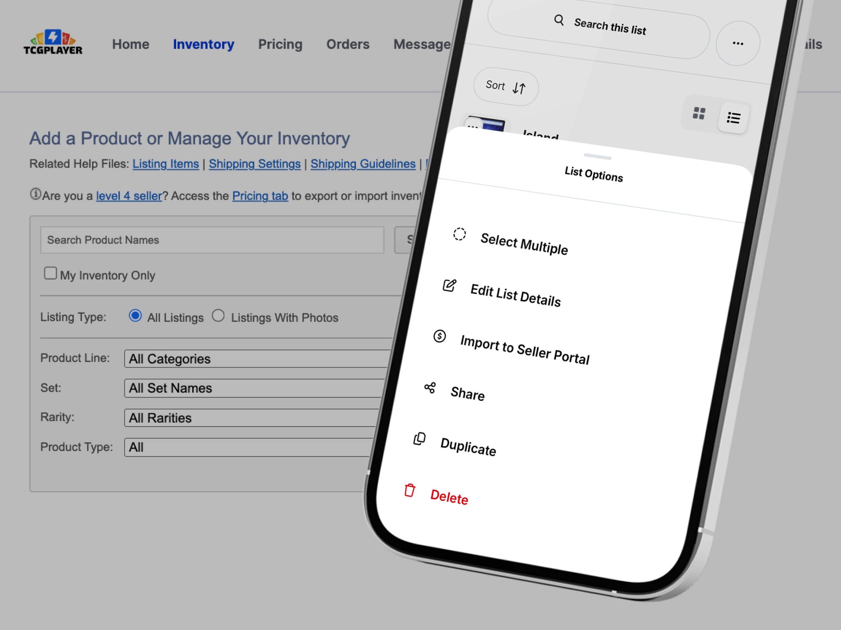Tap the Edit List Details pencil icon

(449, 286)
